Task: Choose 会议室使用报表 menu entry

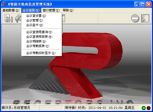Action: click(42, 37)
